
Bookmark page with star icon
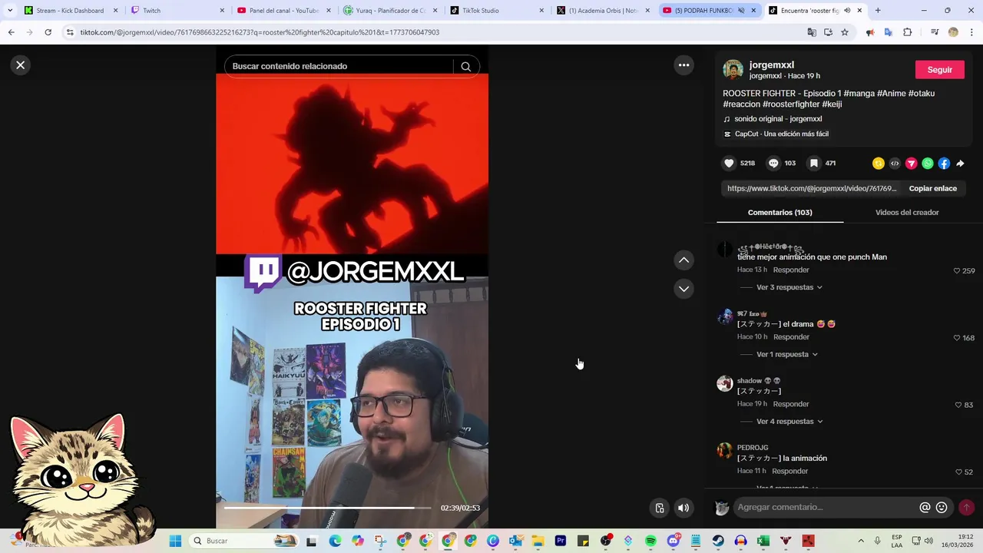pos(845,32)
